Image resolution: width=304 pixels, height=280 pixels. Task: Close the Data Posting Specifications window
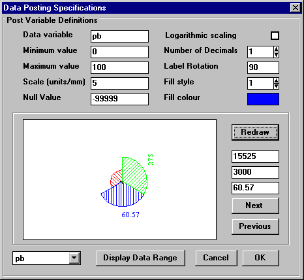(296, 8)
